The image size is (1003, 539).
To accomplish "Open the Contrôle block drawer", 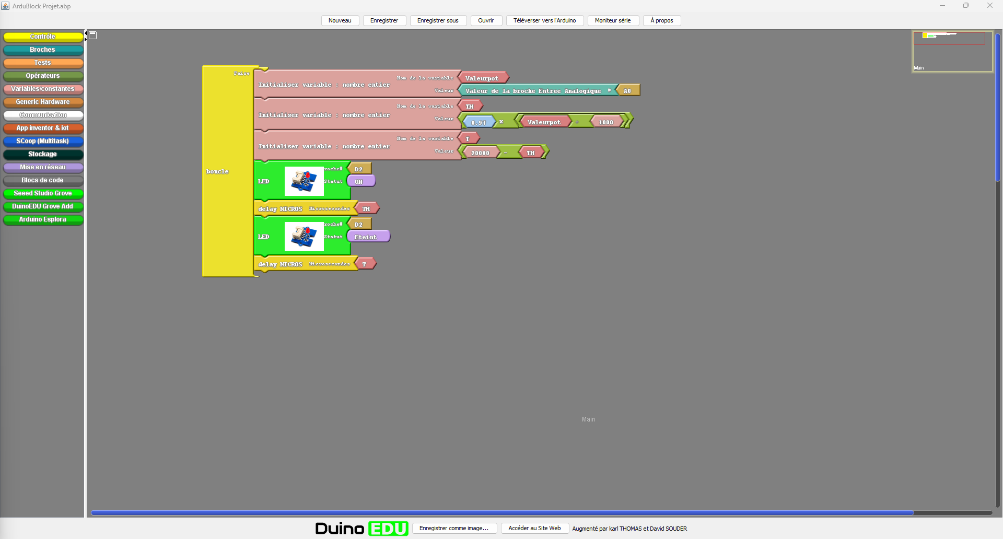I will coord(43,37).
